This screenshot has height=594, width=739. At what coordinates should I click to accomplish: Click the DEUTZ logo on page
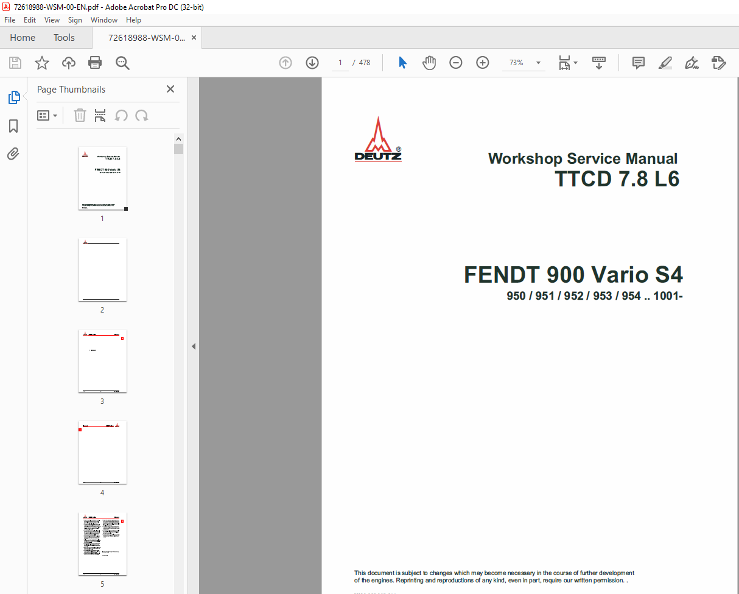378,139
